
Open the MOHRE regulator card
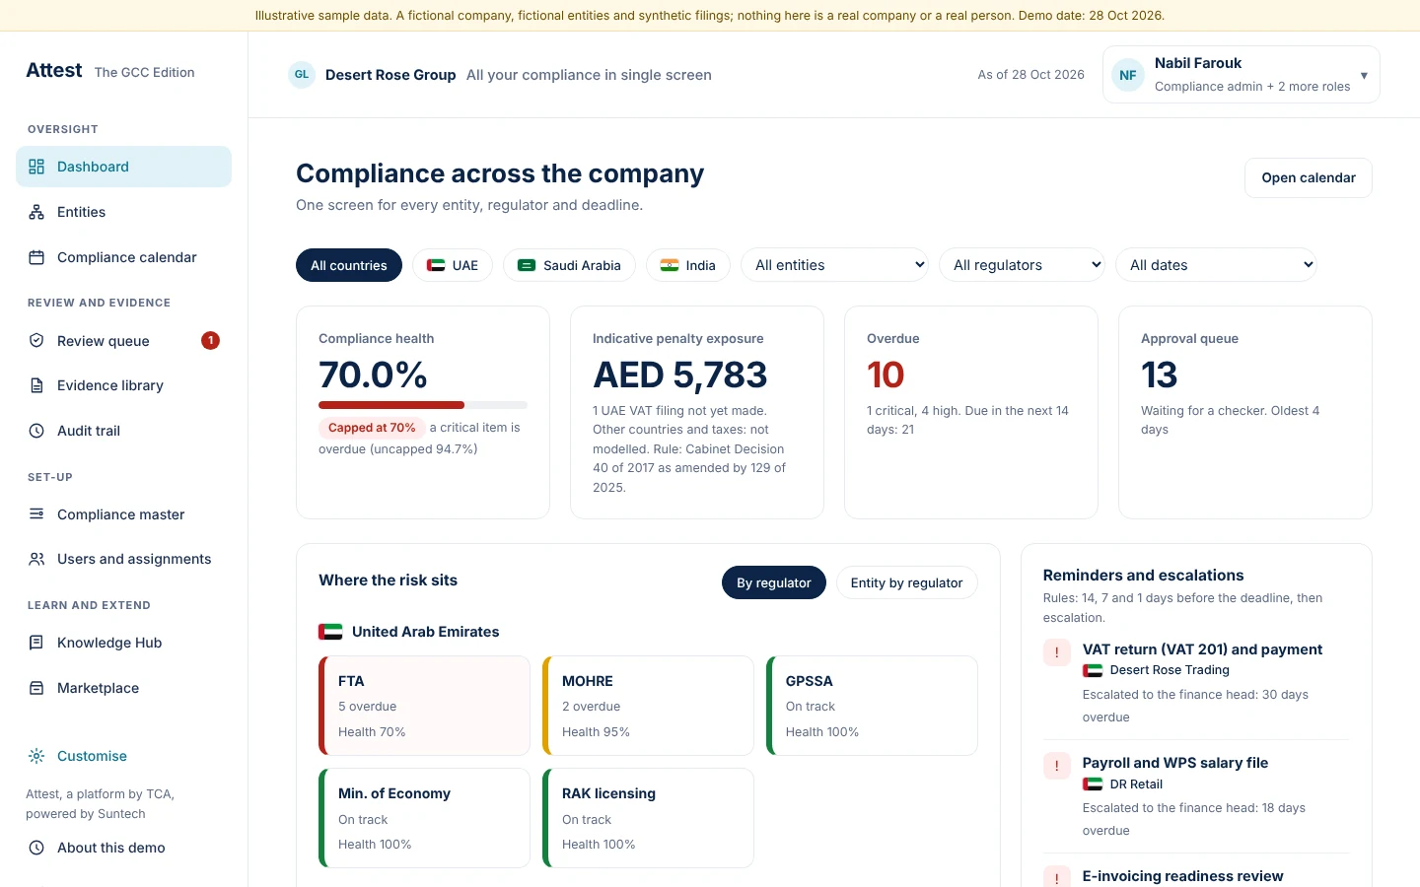[x=648, y=706]
